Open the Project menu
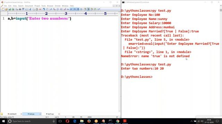 pyautogui.click(x=37, y=6)
